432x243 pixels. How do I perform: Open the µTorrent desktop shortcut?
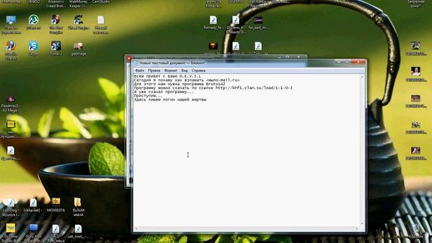(x=33, y=22)
